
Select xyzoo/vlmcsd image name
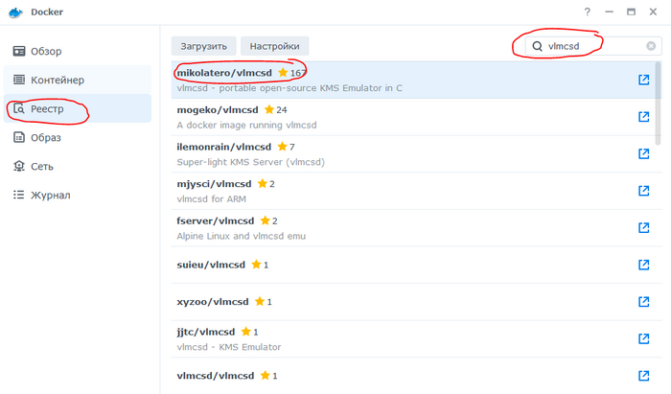213,302
